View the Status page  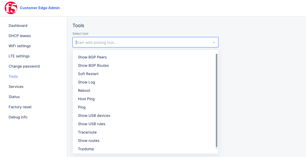point(14,97)
